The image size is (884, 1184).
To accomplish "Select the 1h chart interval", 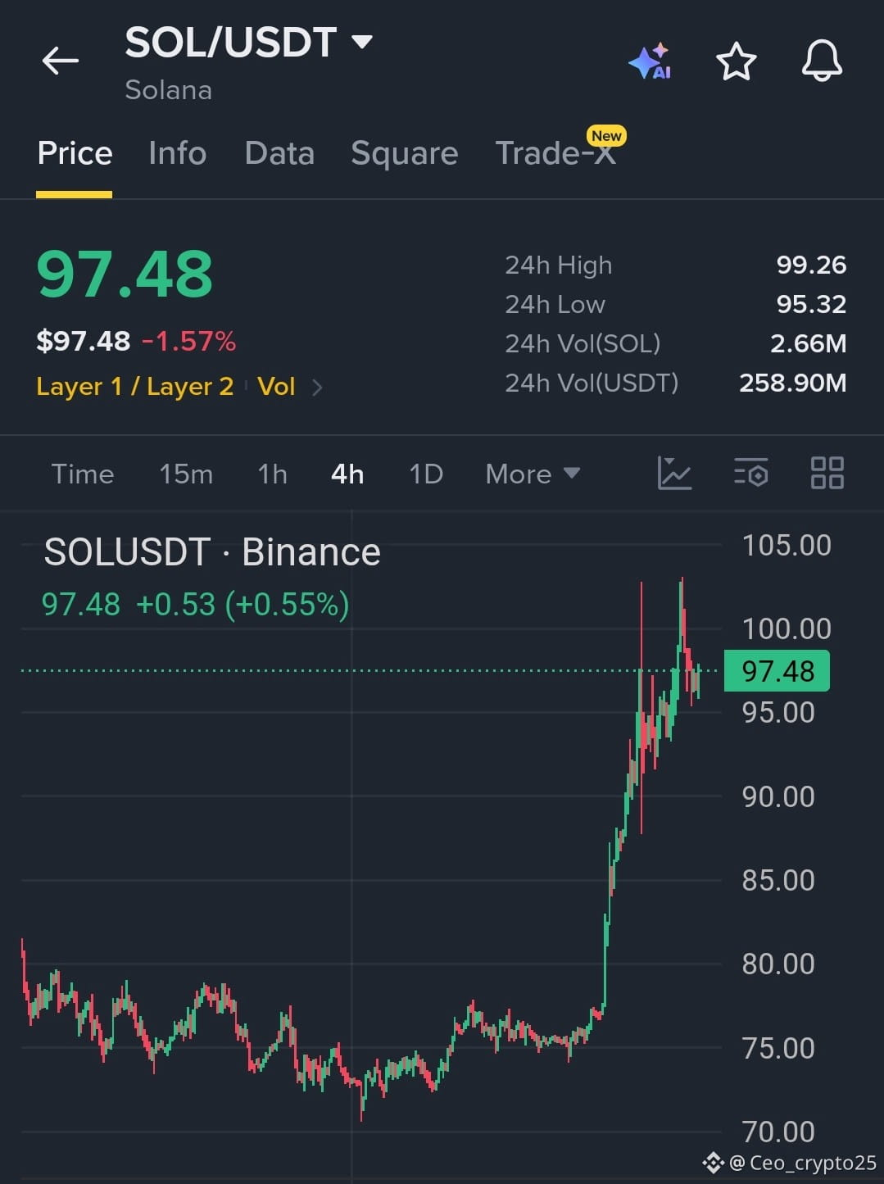I will tap(272, 474).
